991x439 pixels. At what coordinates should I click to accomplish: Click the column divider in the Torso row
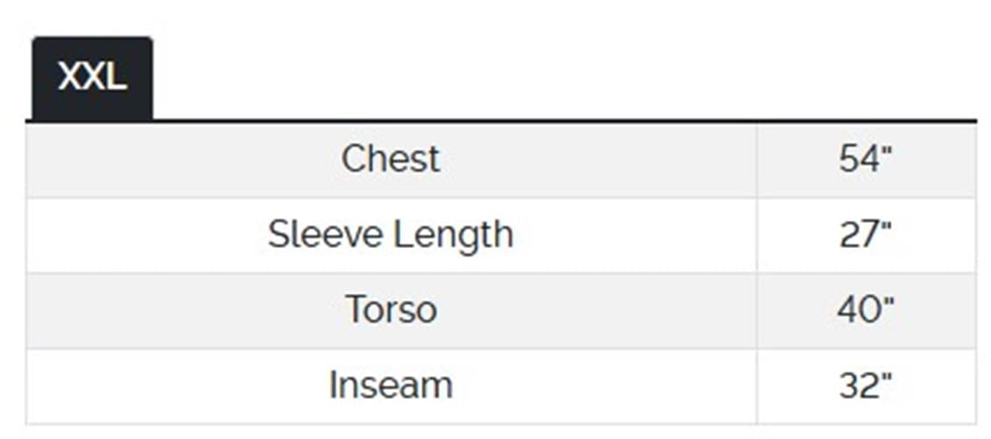(756, 310)
